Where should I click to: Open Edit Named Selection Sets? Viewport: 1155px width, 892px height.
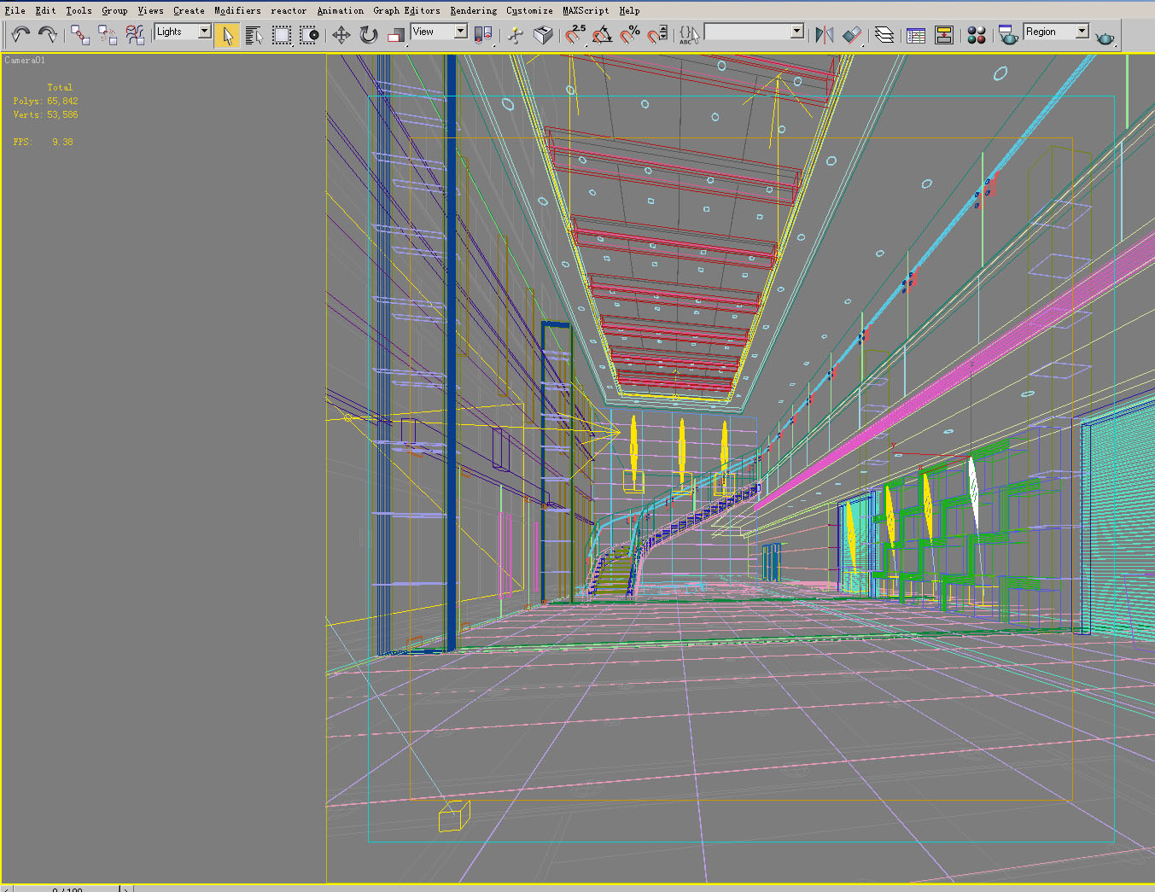[689, 34]
